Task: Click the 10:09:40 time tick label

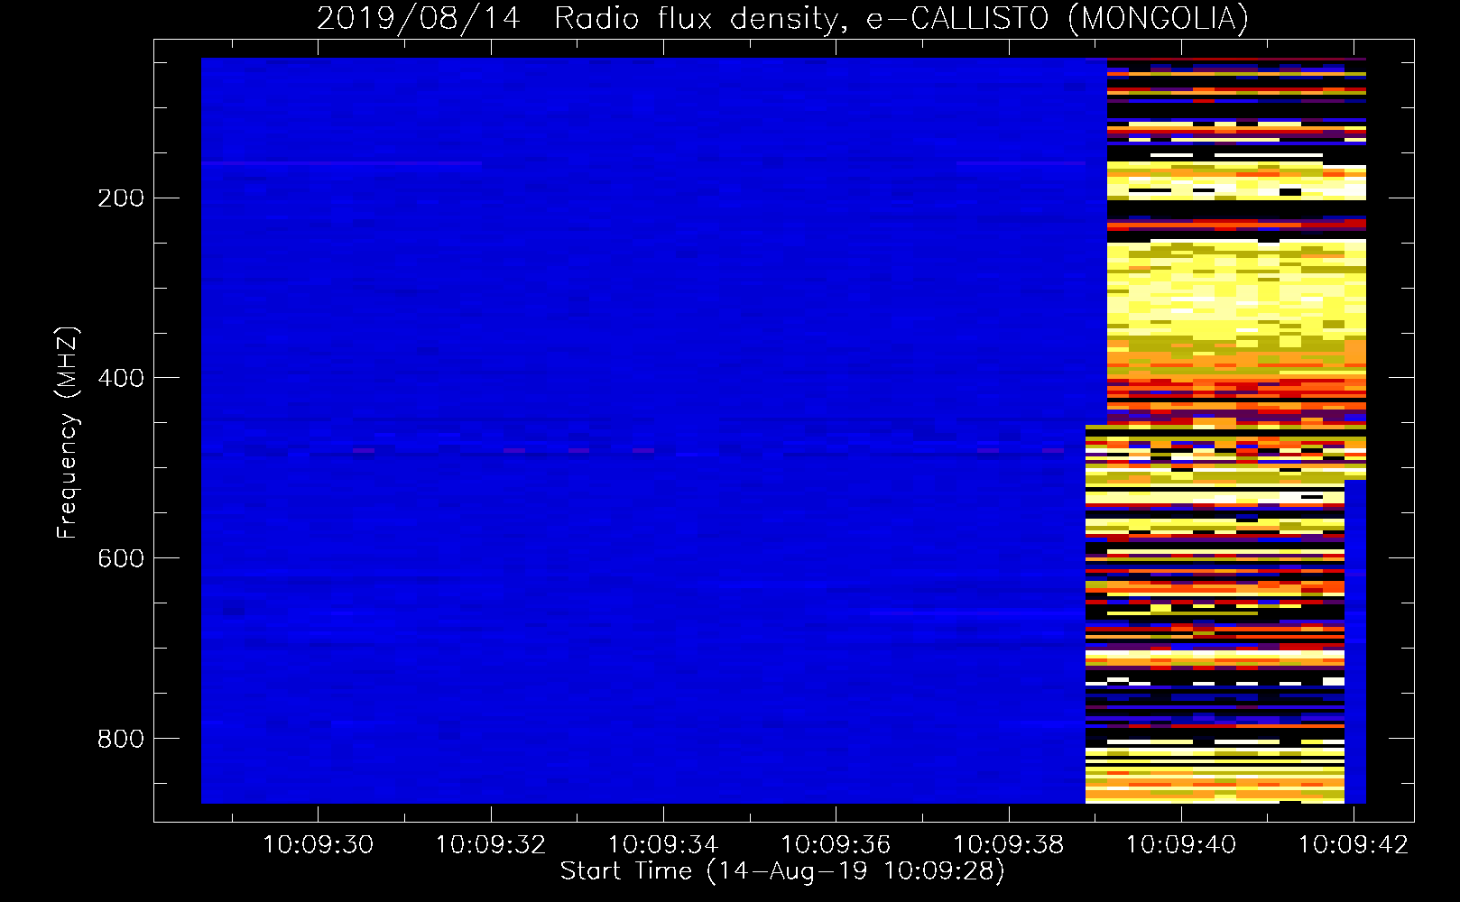Action: pyautogui.click(x=1181, y=844)
